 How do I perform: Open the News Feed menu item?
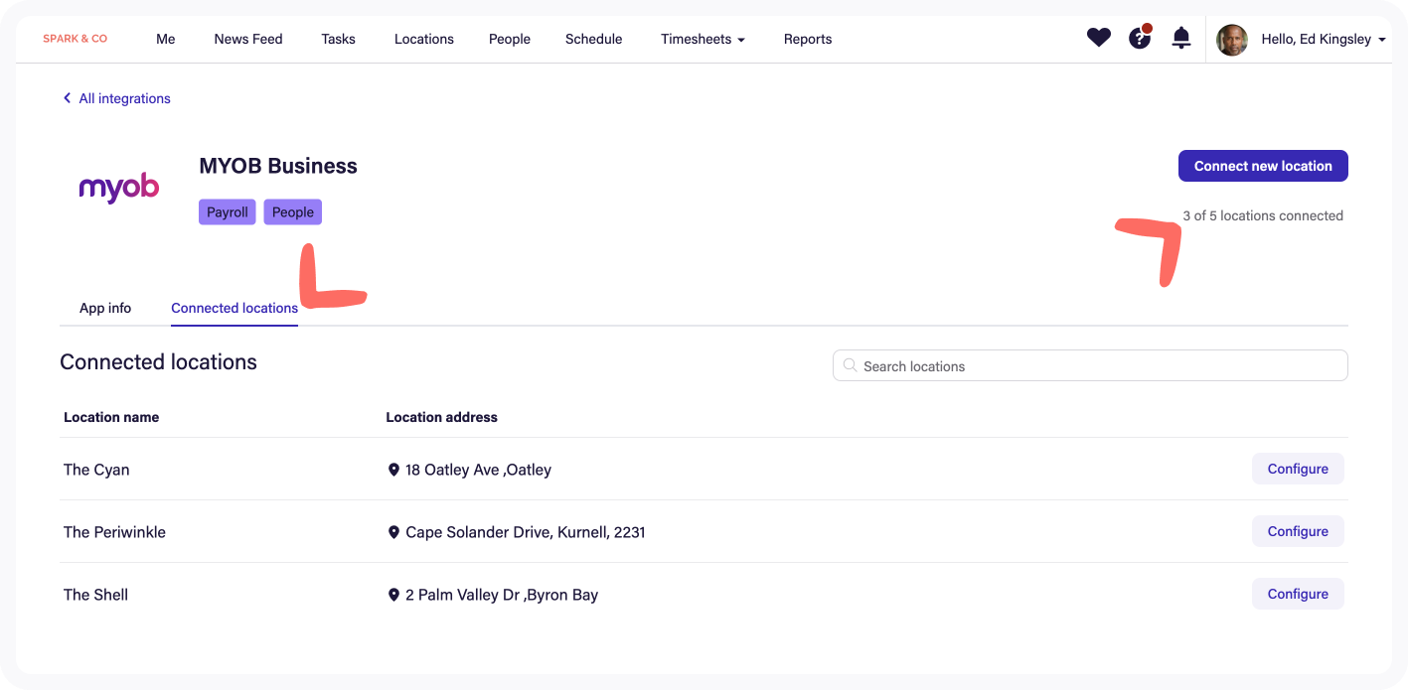[x=247, y=39]
